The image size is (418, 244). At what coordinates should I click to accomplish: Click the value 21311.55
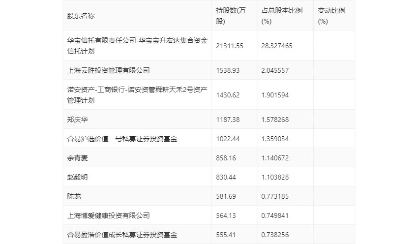click(x=230, y=46)
